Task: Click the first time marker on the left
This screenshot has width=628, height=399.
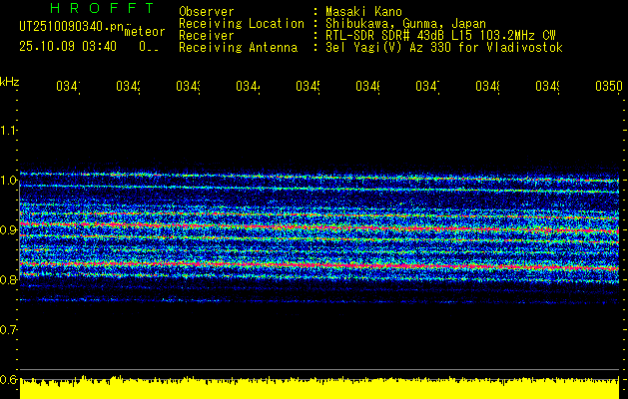Action: tap(67, 88)
